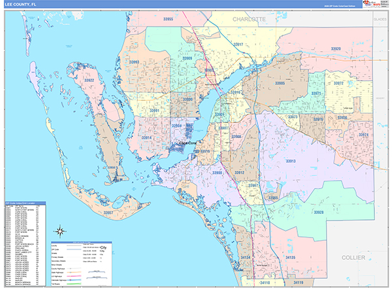Click ZIP code label 33936
The height and width of the screenshot is (288, 392).
[x=342, y=117]
